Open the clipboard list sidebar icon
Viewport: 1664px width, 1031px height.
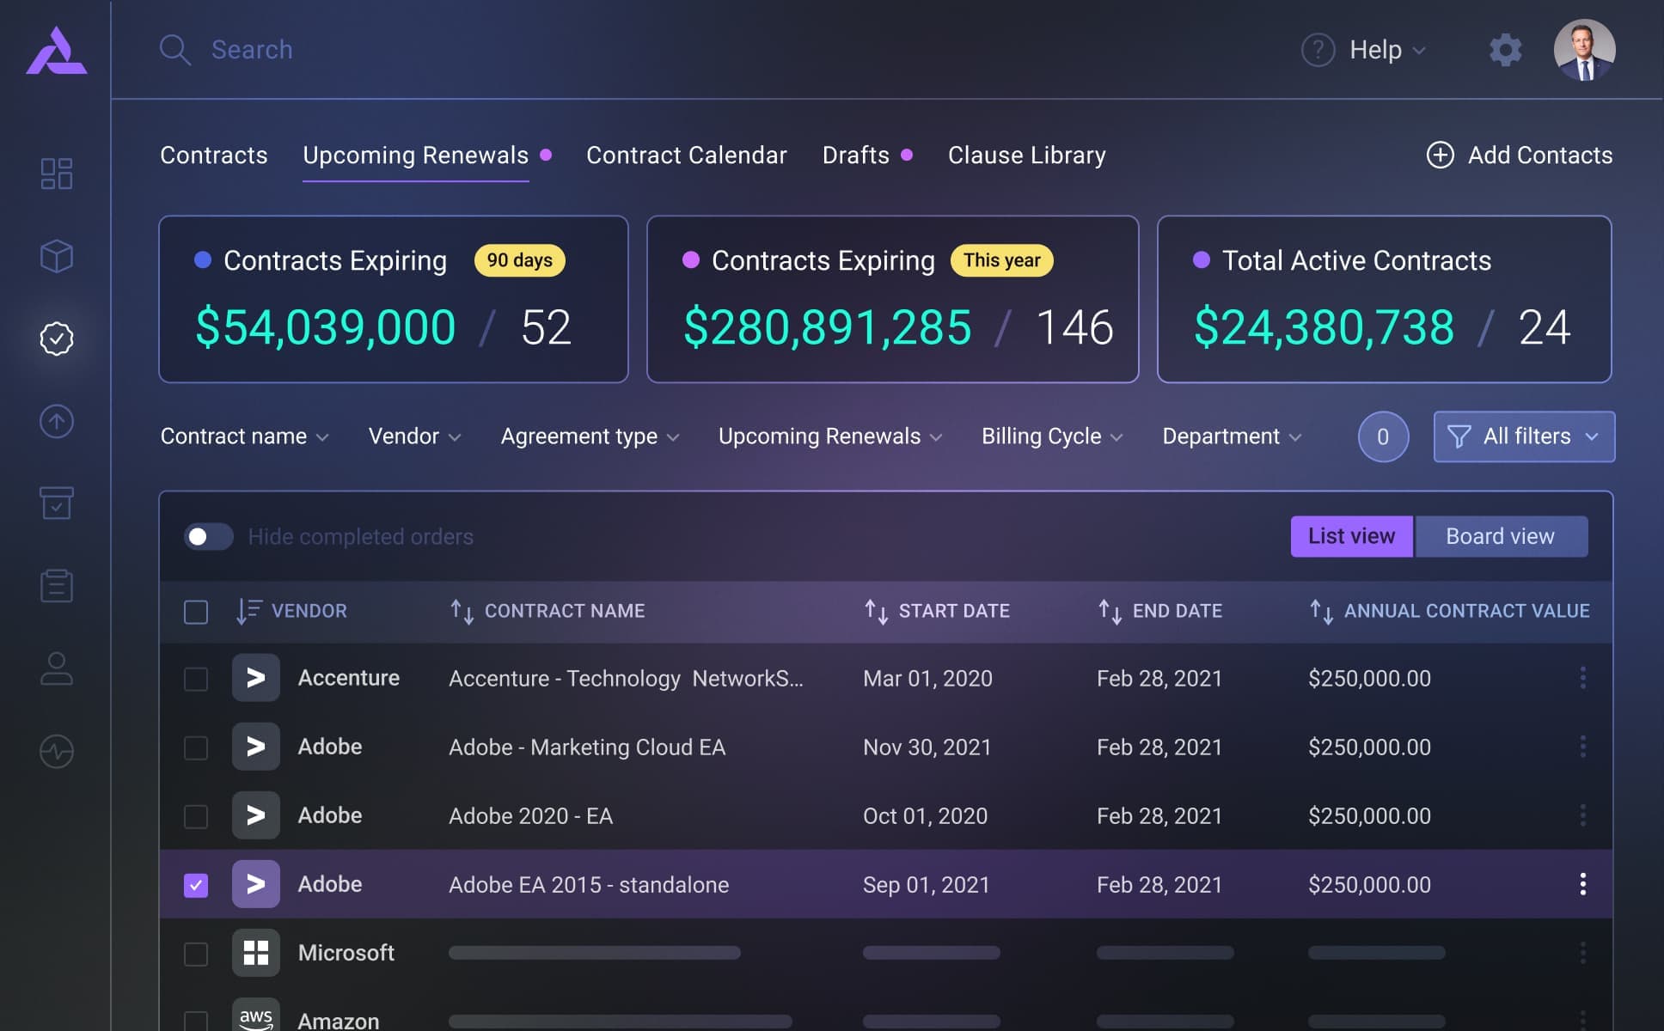point(57,586)
